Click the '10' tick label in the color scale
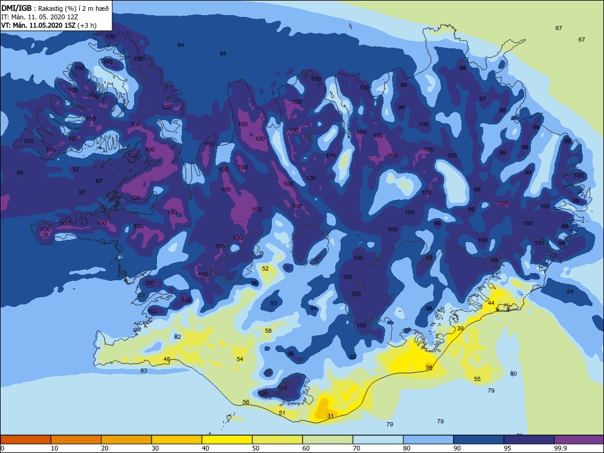 tap(55, 448)
